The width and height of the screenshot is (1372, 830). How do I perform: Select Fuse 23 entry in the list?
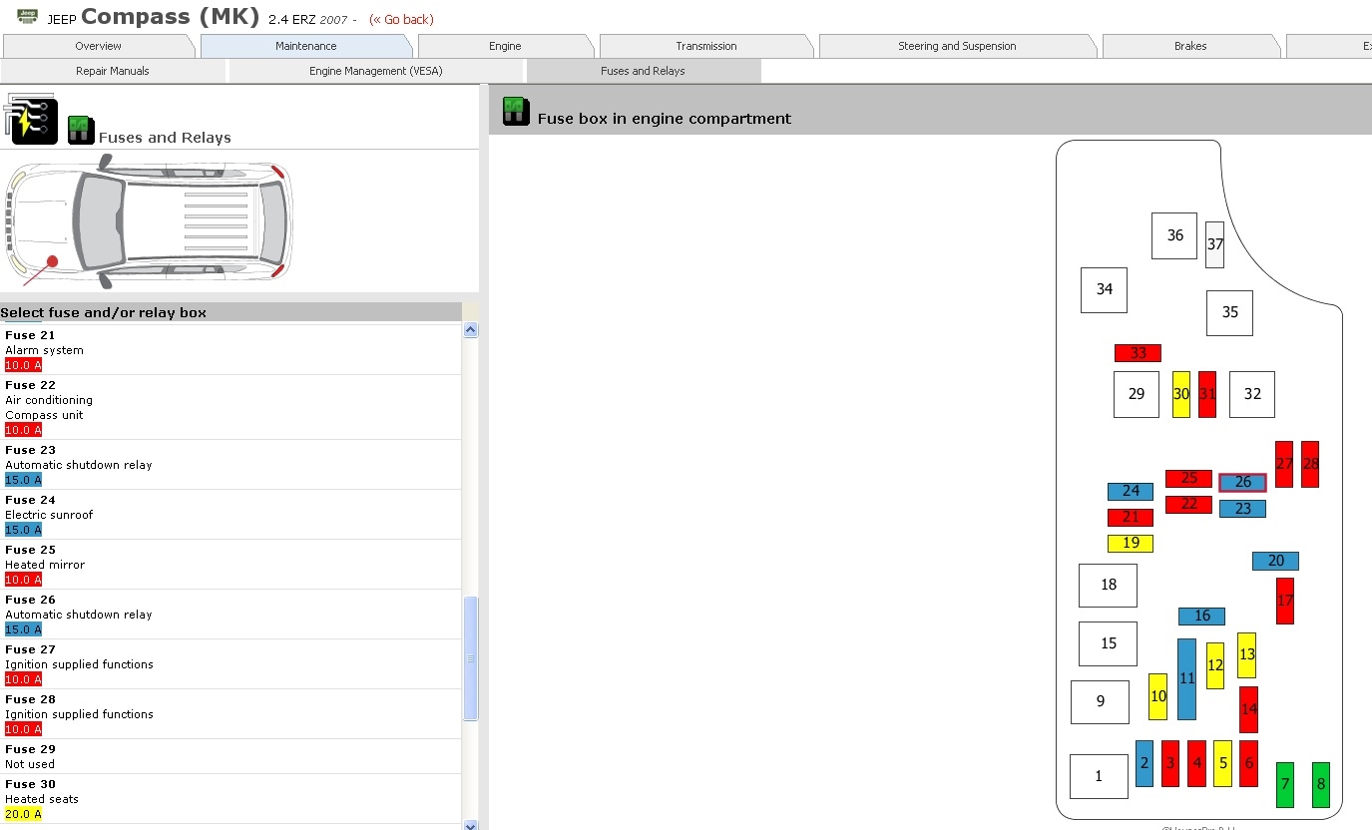point(230,465)
